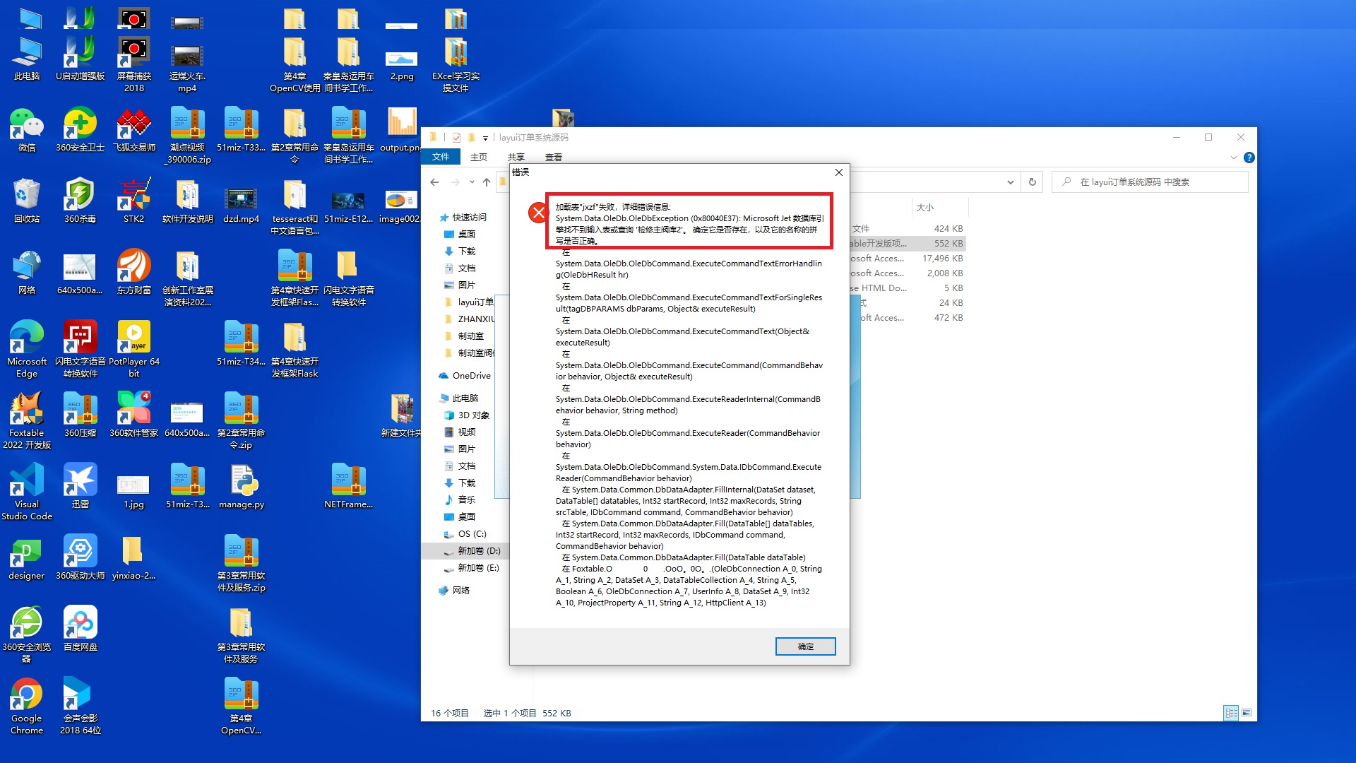
Task: Open 百度网盘 desktop shortcut
Action: (80, 629)
